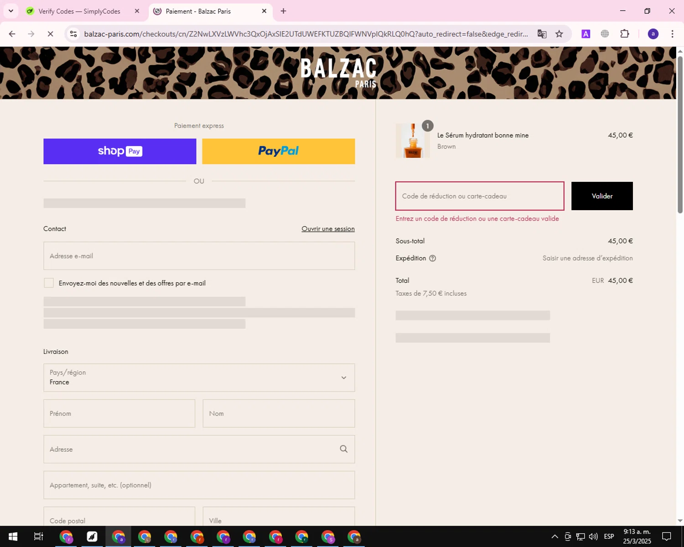Screen dimensions: 684x547
Task: Open the notification center icon
Action: pos(667,537)
